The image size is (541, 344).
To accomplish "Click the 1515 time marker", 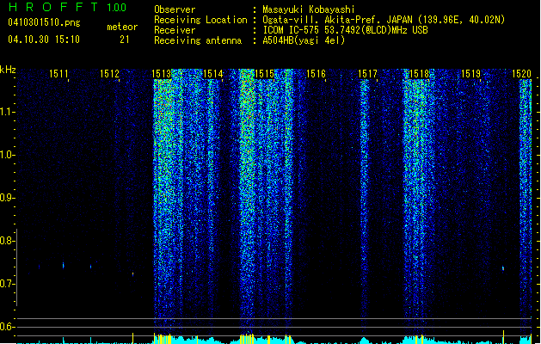I will coord(264,74).
